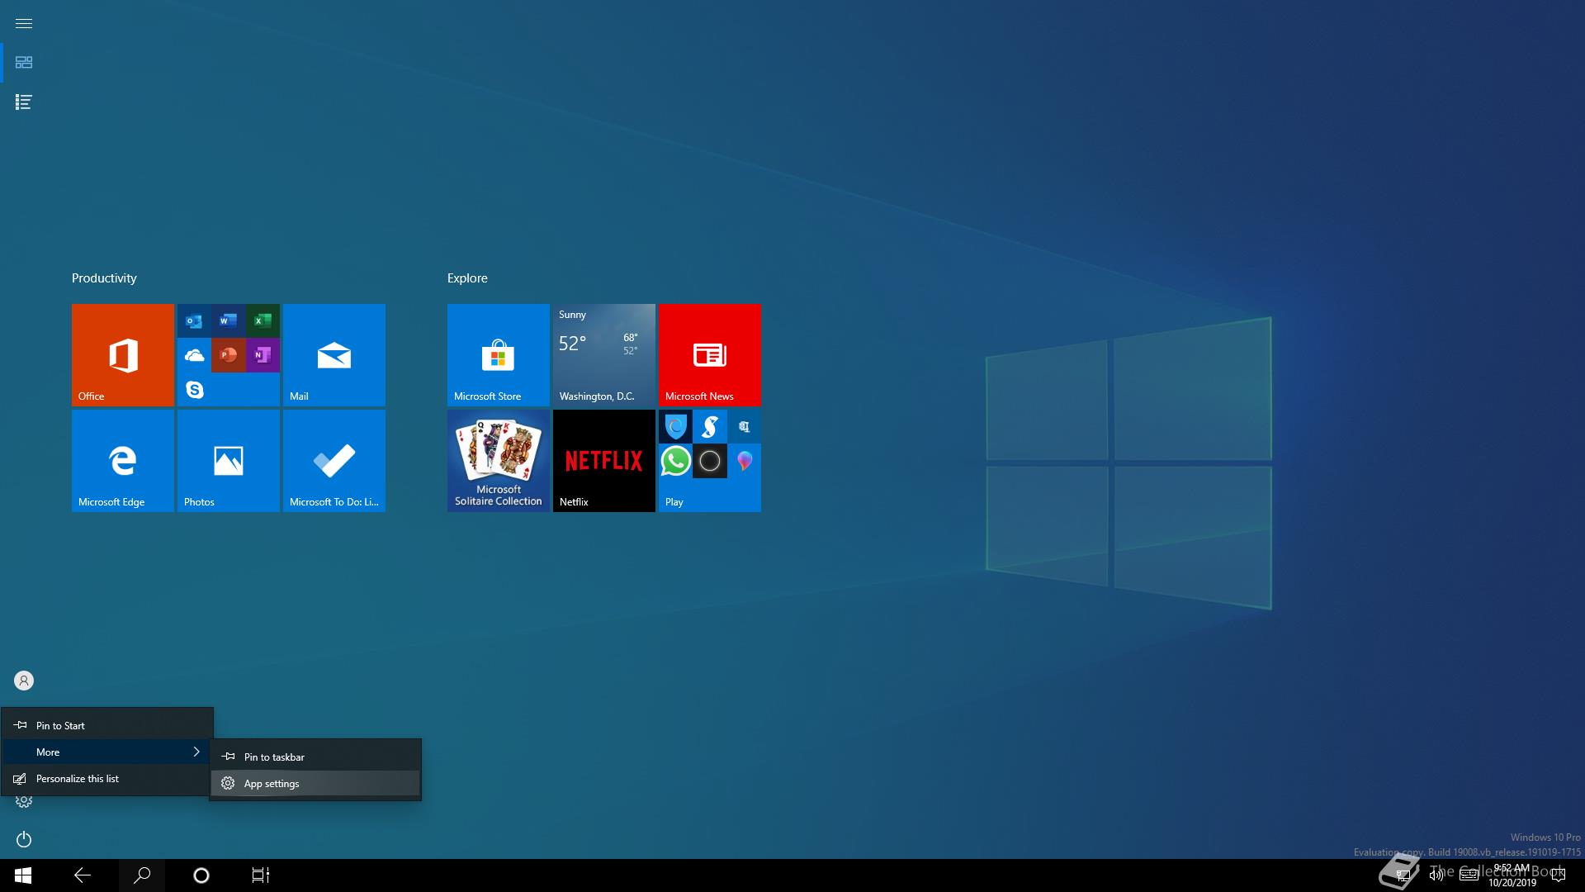Viewport: 1585px width, 892px height.
Task: Choose Pin to Start in context menu
Action: [107, 726]
